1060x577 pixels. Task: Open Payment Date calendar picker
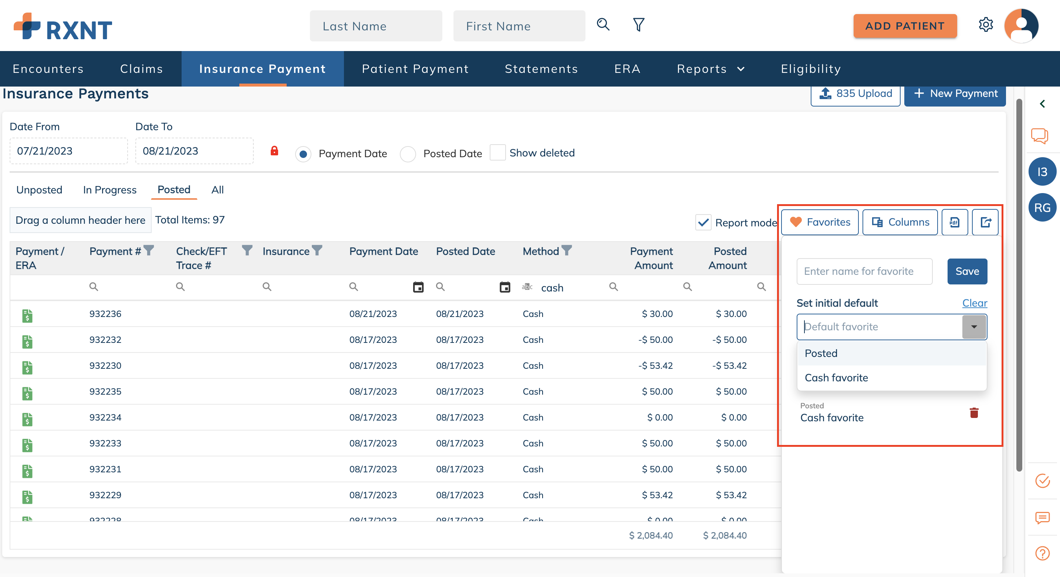tap(418, 287)
